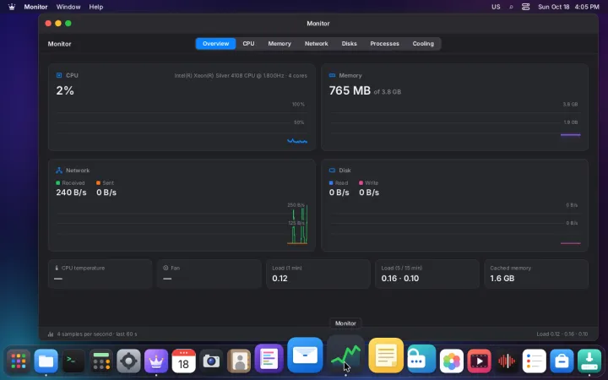Open the purple text editor in dock
Screen dimensions: 608x380
click(269, 358)
